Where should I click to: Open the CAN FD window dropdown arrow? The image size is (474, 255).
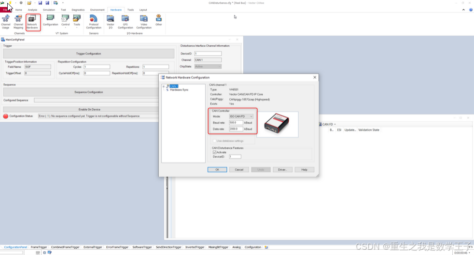tap(335, 124)
